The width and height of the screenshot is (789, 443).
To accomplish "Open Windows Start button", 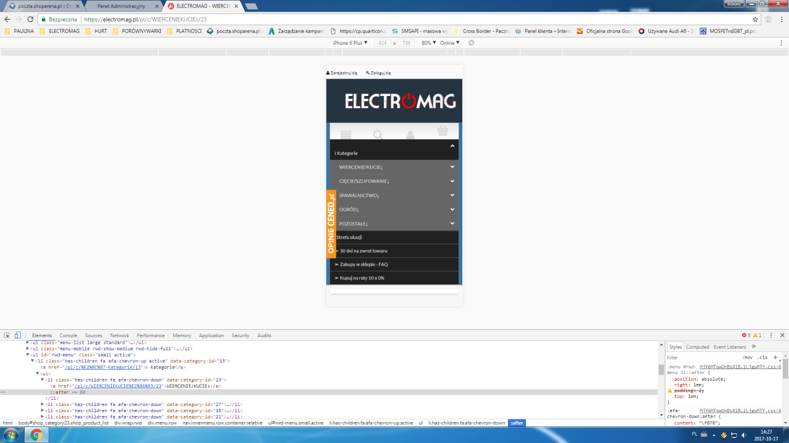I will (x=11, y=434).
